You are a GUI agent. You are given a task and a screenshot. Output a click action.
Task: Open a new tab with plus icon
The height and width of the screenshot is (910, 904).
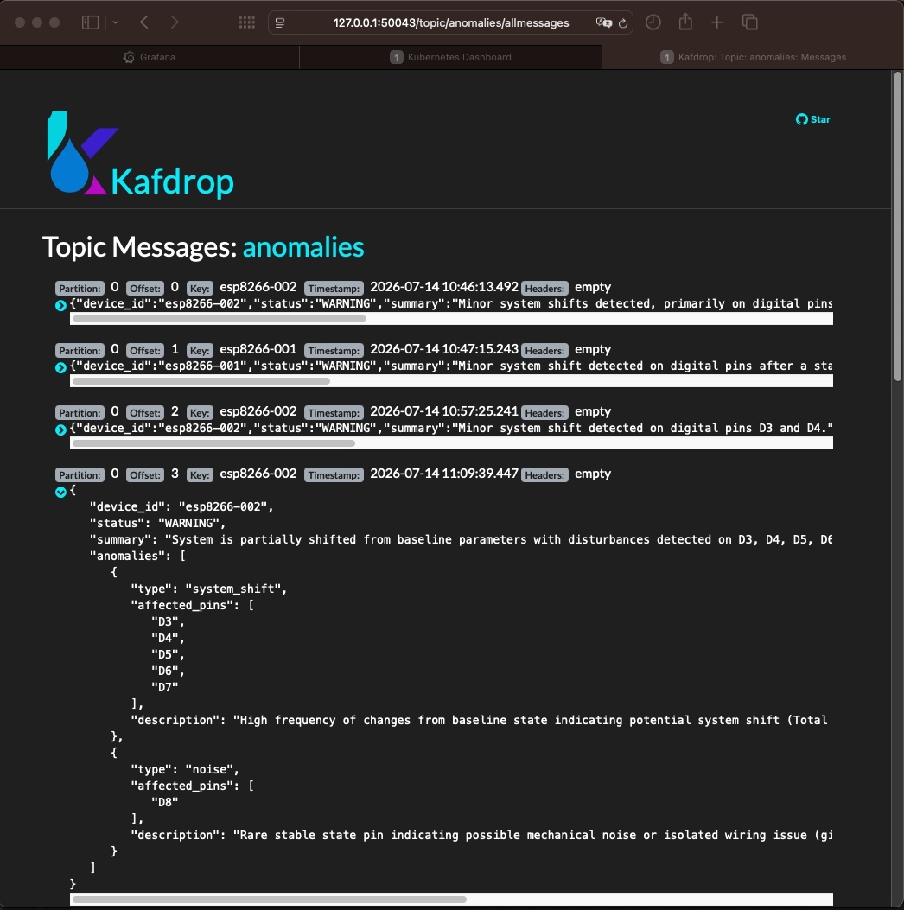point(717,22)
